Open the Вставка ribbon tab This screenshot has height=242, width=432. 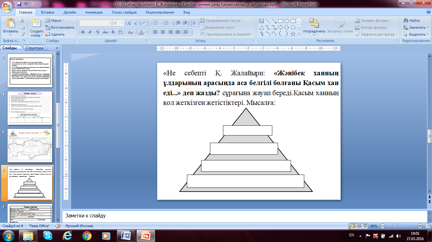click(x=47, y=12)
